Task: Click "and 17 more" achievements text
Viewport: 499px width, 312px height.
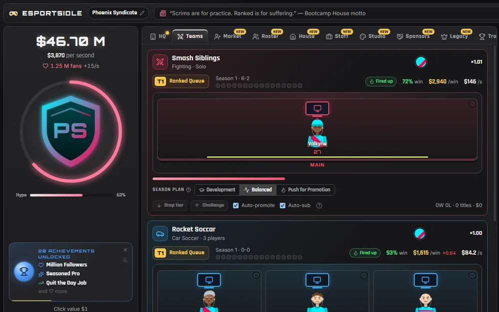Action: (52, 292)
